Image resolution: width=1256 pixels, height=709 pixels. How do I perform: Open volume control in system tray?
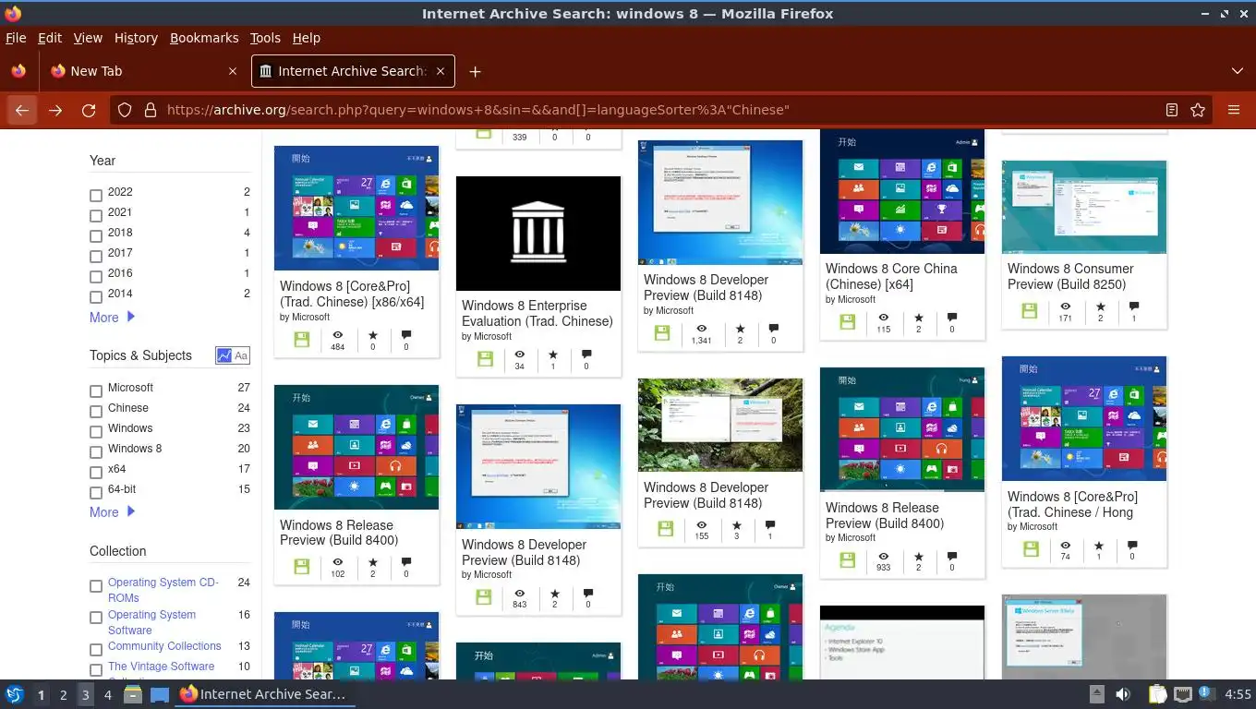1123,694
